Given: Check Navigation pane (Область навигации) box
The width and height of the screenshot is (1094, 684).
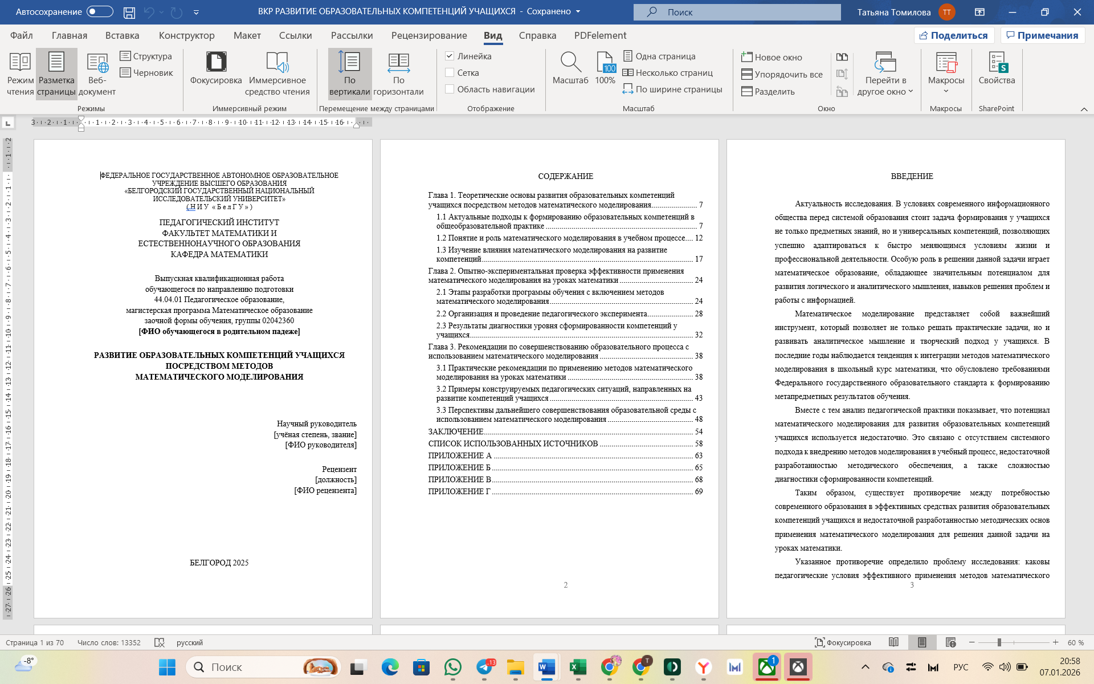Looking at the screenshot, I should [450, 89].
